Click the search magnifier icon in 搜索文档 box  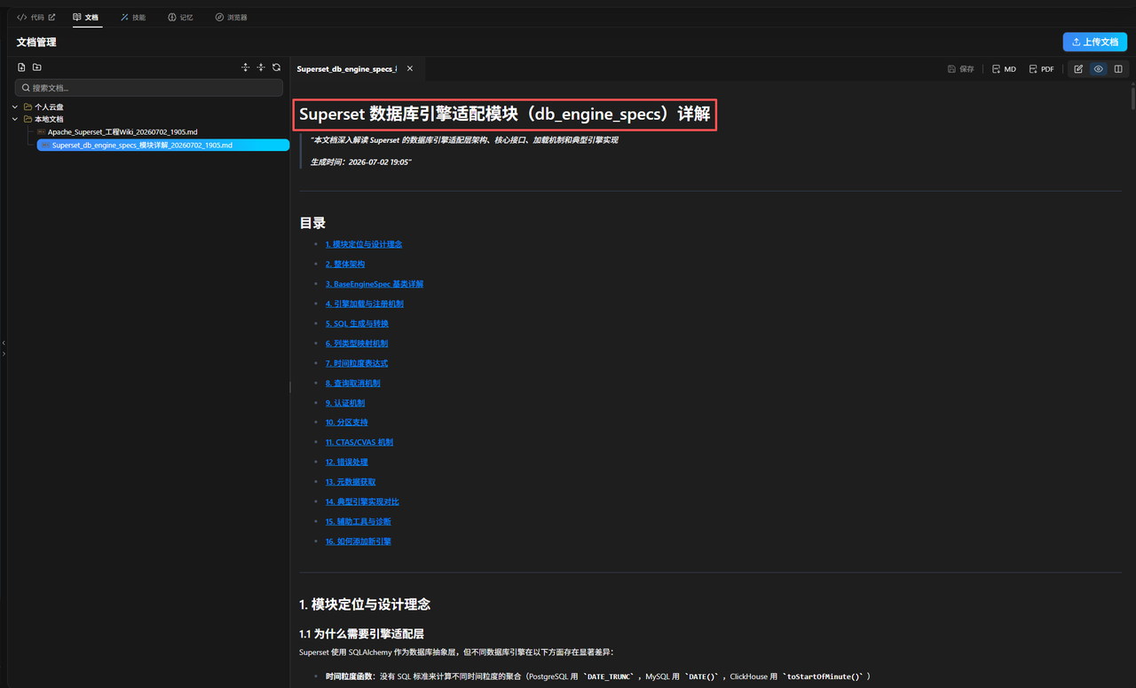[x=26, y=88]
